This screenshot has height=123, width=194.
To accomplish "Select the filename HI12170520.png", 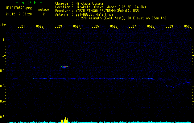I will point(19,8).
